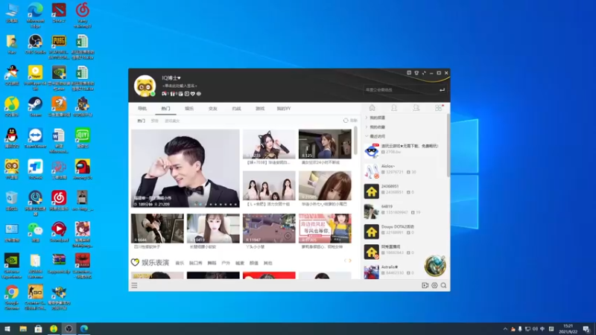This screenshot has height=335, width=596.
Task: Open the hamburger menu at bottom left of YY
Action: coord(134,285)
